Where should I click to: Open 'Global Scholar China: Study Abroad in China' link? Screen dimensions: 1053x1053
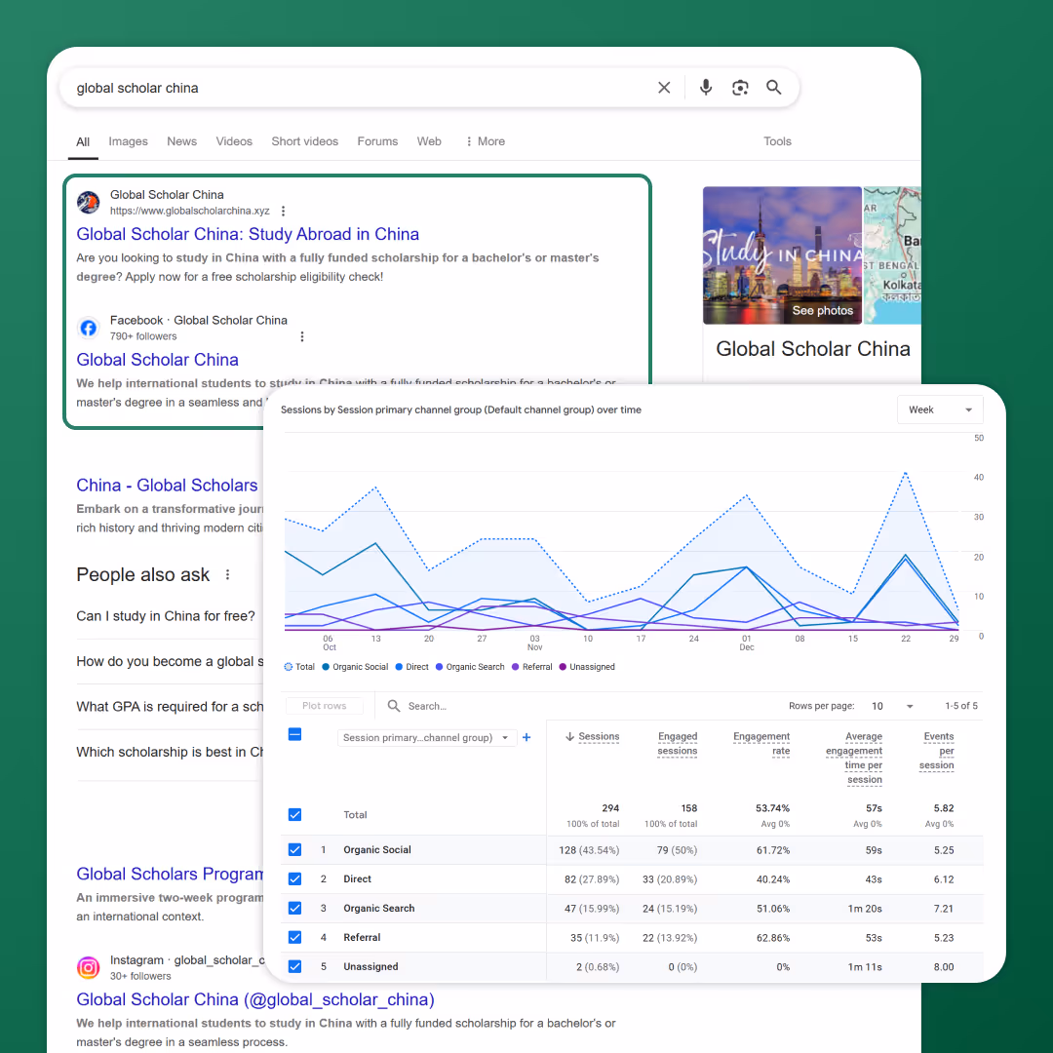248,234
